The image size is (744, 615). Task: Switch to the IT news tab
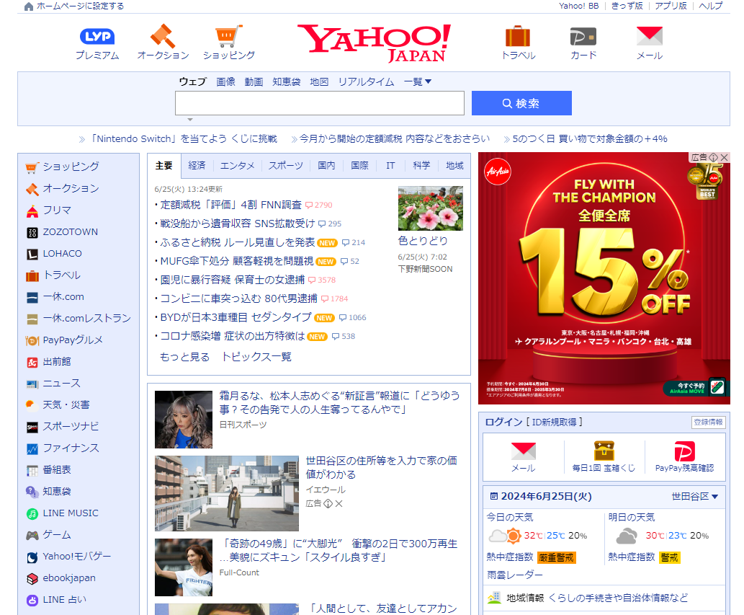tap(390, 166)
